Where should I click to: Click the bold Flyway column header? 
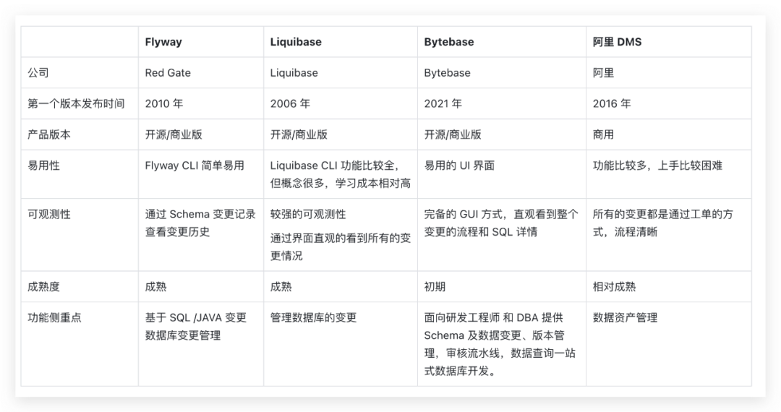163,42
